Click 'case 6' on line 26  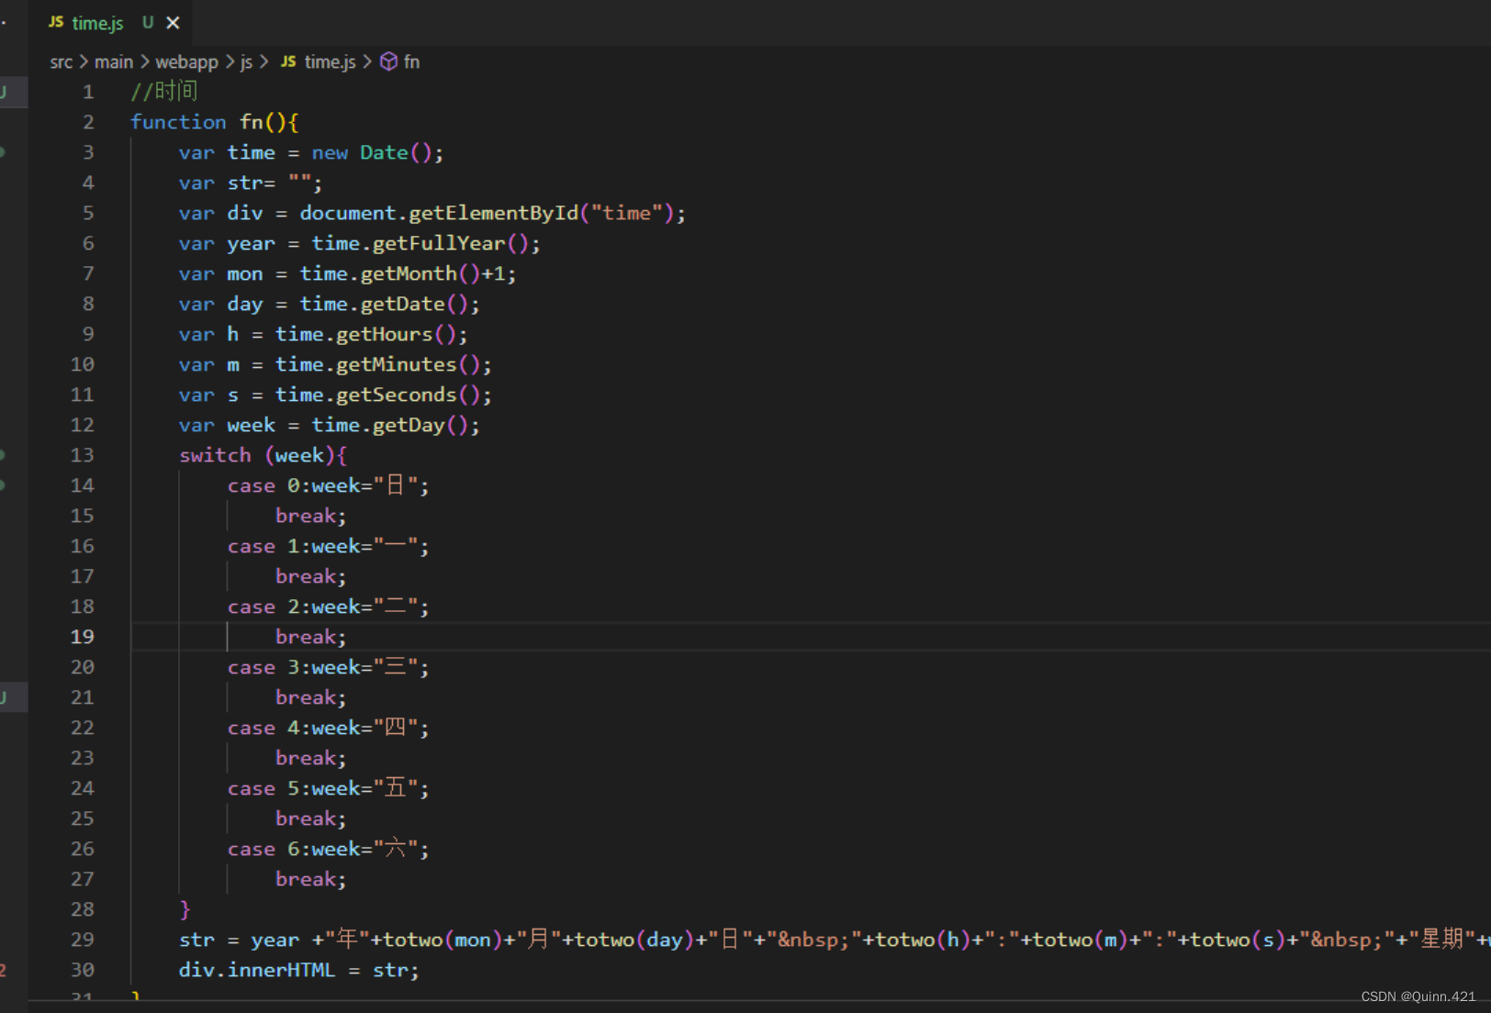(x=263, y=849)
